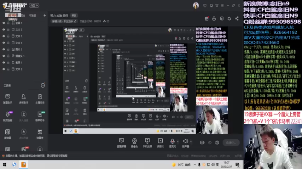Hide the 图片 2 source

[4, 49]
